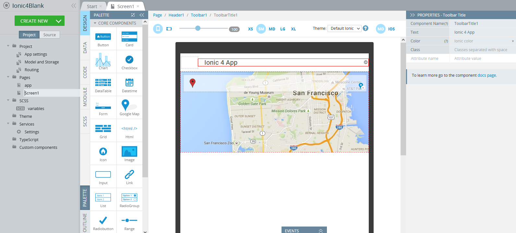The width and height of the screenshot is (516, 233).
Task: Open the MODULE side tab
Action: click(85, 97)
